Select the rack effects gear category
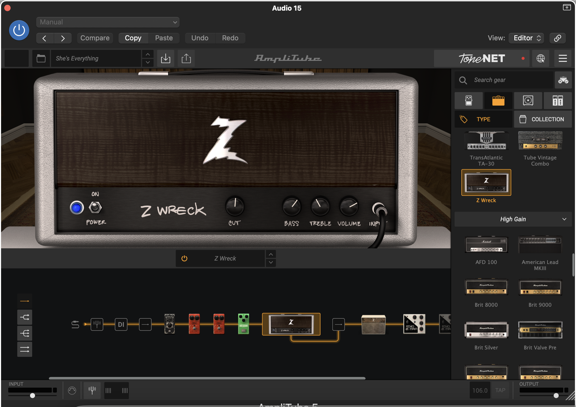Image resolution: width=576 pixels, height=407 pixels. coord(558,101)
